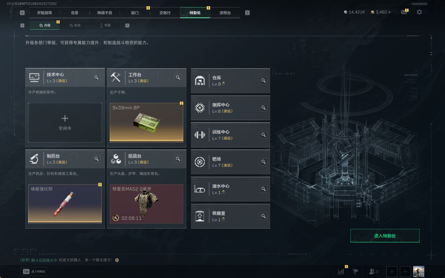445x278 pixels.
Task: Add currency with plus next to 3,460
Action: point(389,12)
